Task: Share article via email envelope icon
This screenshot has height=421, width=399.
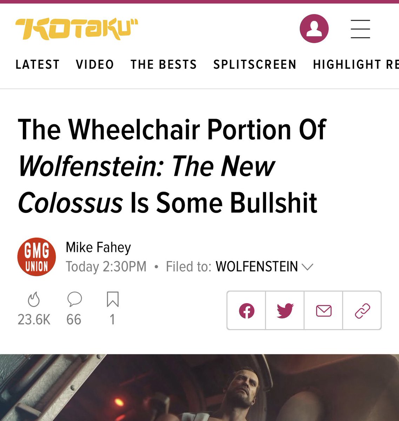Action: click(x=324, y=310)
